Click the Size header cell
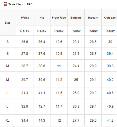Viewport: 117px width, 127px height. pyautogui.click(x=8, y=23)
